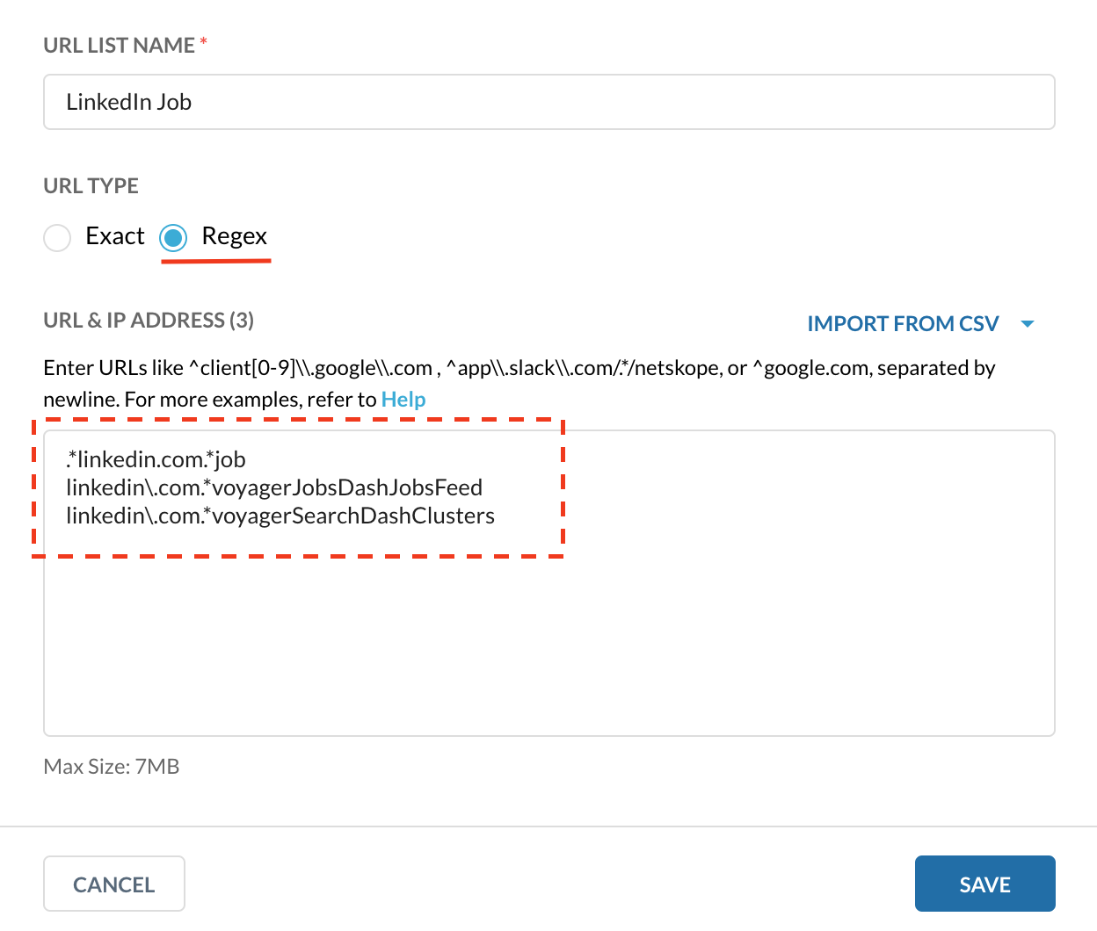1097x931 pixels.
Task: Click the 'URL & IP ADDRESS (3)' label
Action: pos(149,321)
